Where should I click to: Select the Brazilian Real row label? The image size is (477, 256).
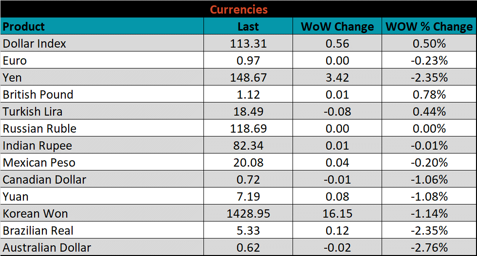38,231
